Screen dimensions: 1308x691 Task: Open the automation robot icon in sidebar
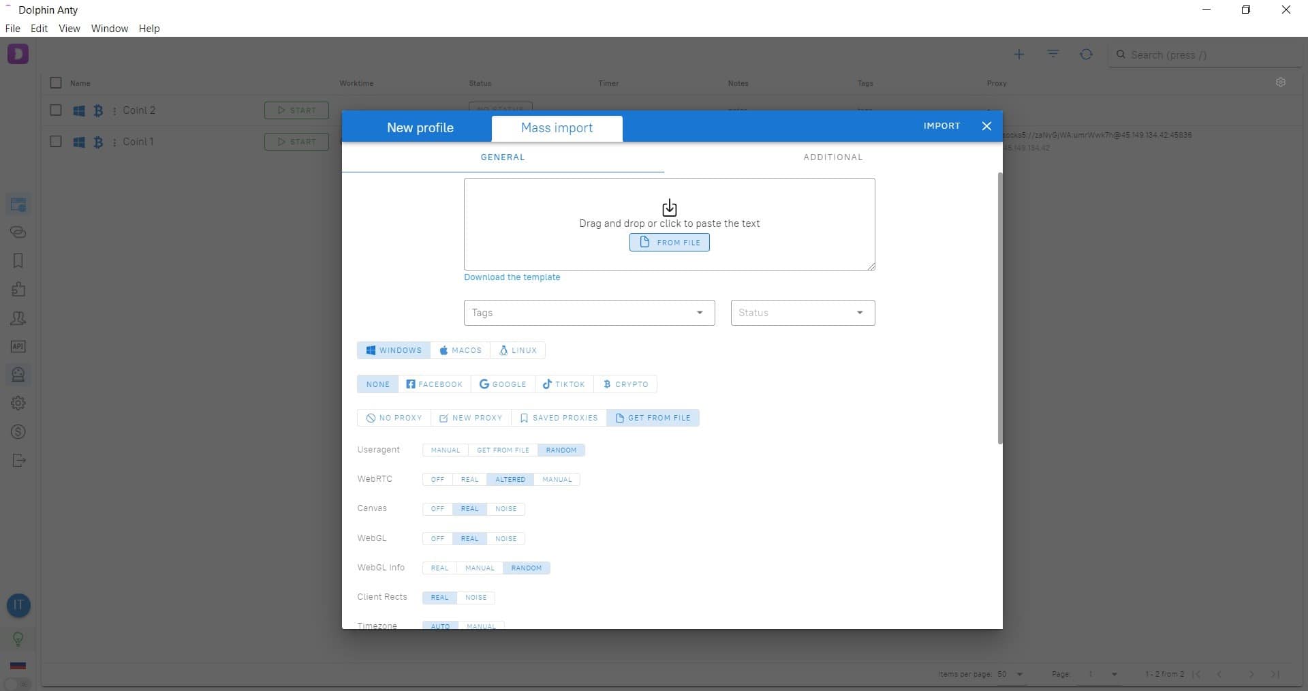(18, 375)
